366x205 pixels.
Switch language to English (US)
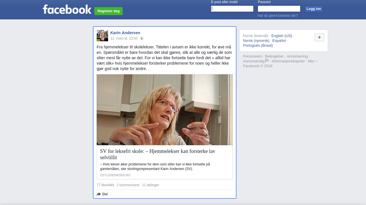[282, 36]
